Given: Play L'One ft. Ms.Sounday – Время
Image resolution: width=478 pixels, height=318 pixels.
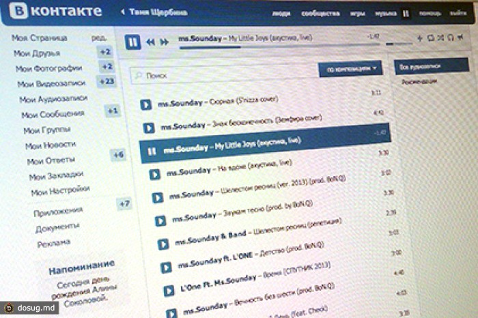Looking at the screenshot, I should tap(169, 291).
